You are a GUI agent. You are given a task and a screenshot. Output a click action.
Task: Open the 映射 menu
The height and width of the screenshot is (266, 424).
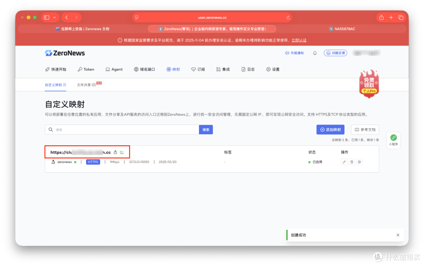click(173, 69)
